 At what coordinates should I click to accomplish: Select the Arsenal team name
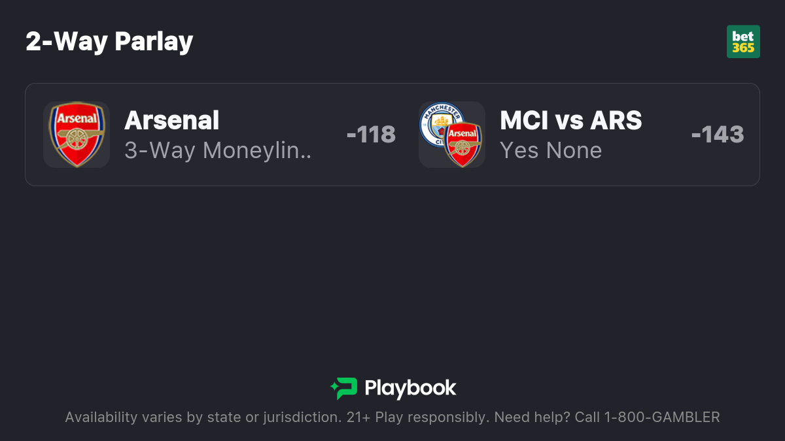pos(172,120)
